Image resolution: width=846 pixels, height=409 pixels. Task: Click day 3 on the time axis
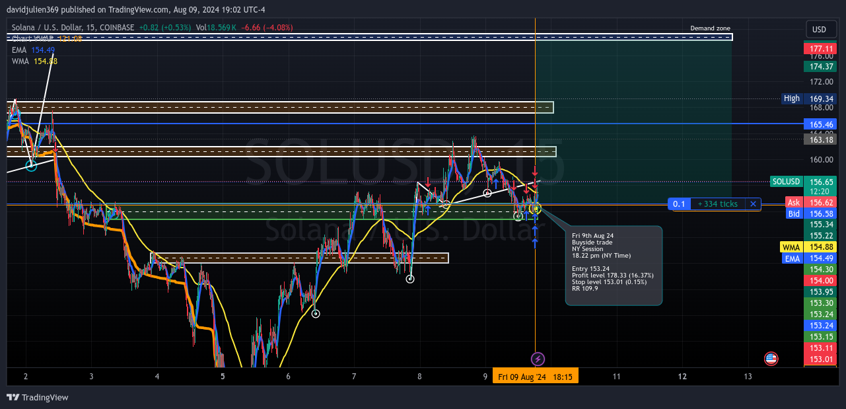coord(91,377)
